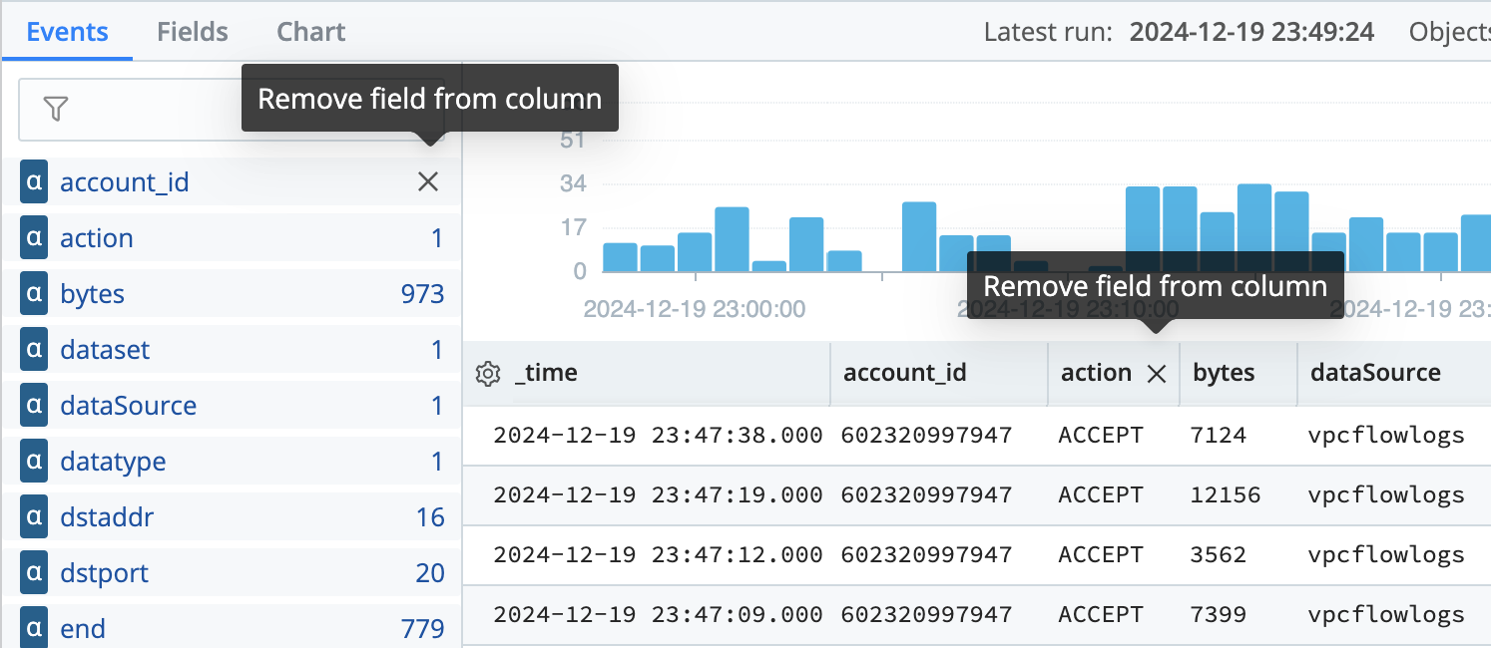Select the end field name

click(x=83, y=629)
